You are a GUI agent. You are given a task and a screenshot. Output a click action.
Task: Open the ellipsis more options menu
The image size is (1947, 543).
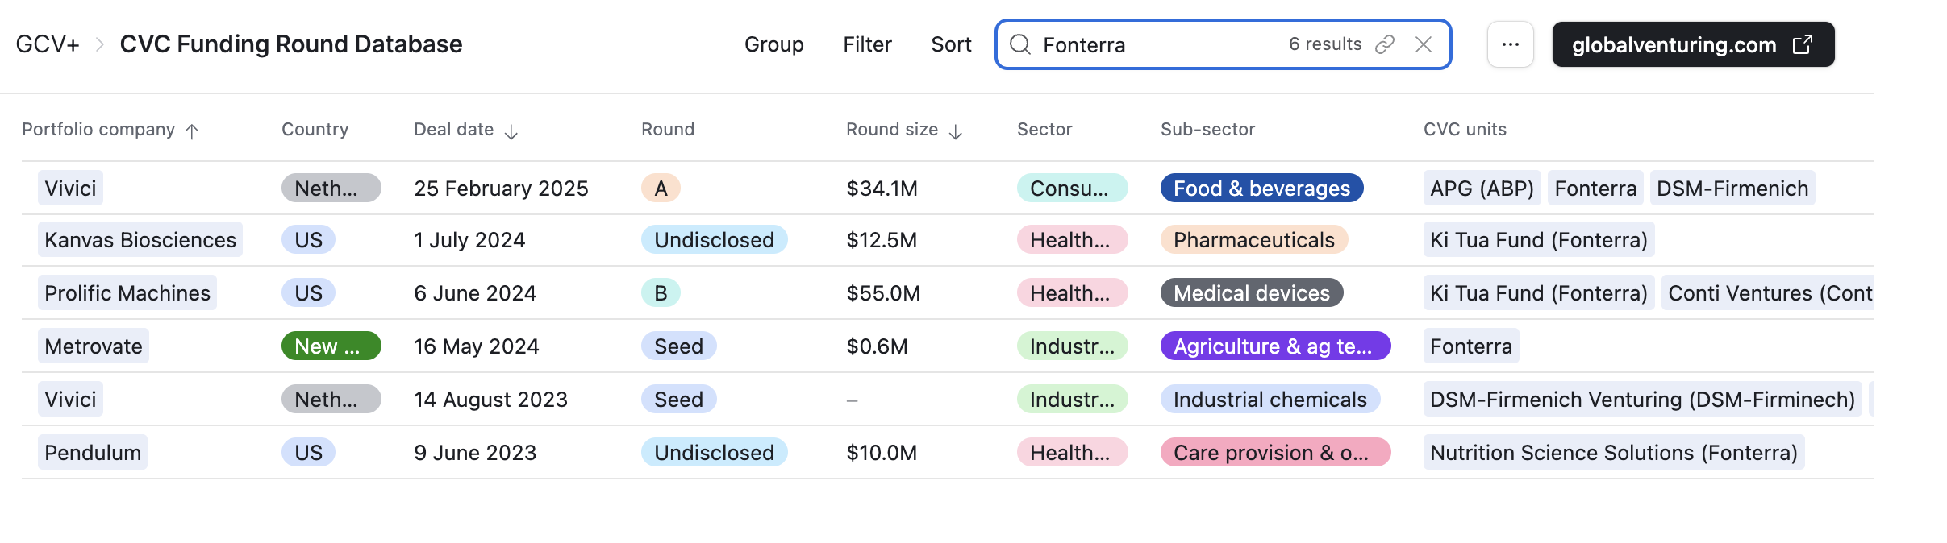tap(1510, 44)
